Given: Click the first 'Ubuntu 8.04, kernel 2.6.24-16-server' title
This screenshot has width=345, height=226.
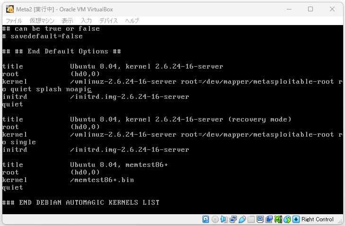Looking at the screenshot, I should click(147, 66).
